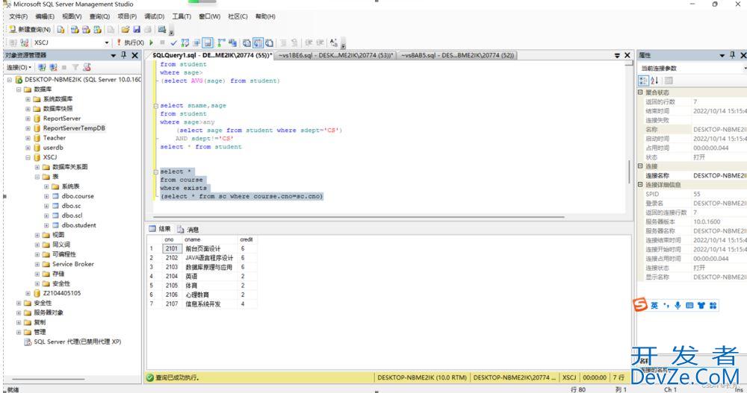Click the Cancel Executing Query stop icon

pos(162,43)
